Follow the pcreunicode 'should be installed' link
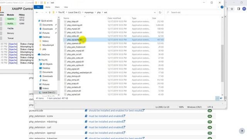 [117, 110]
